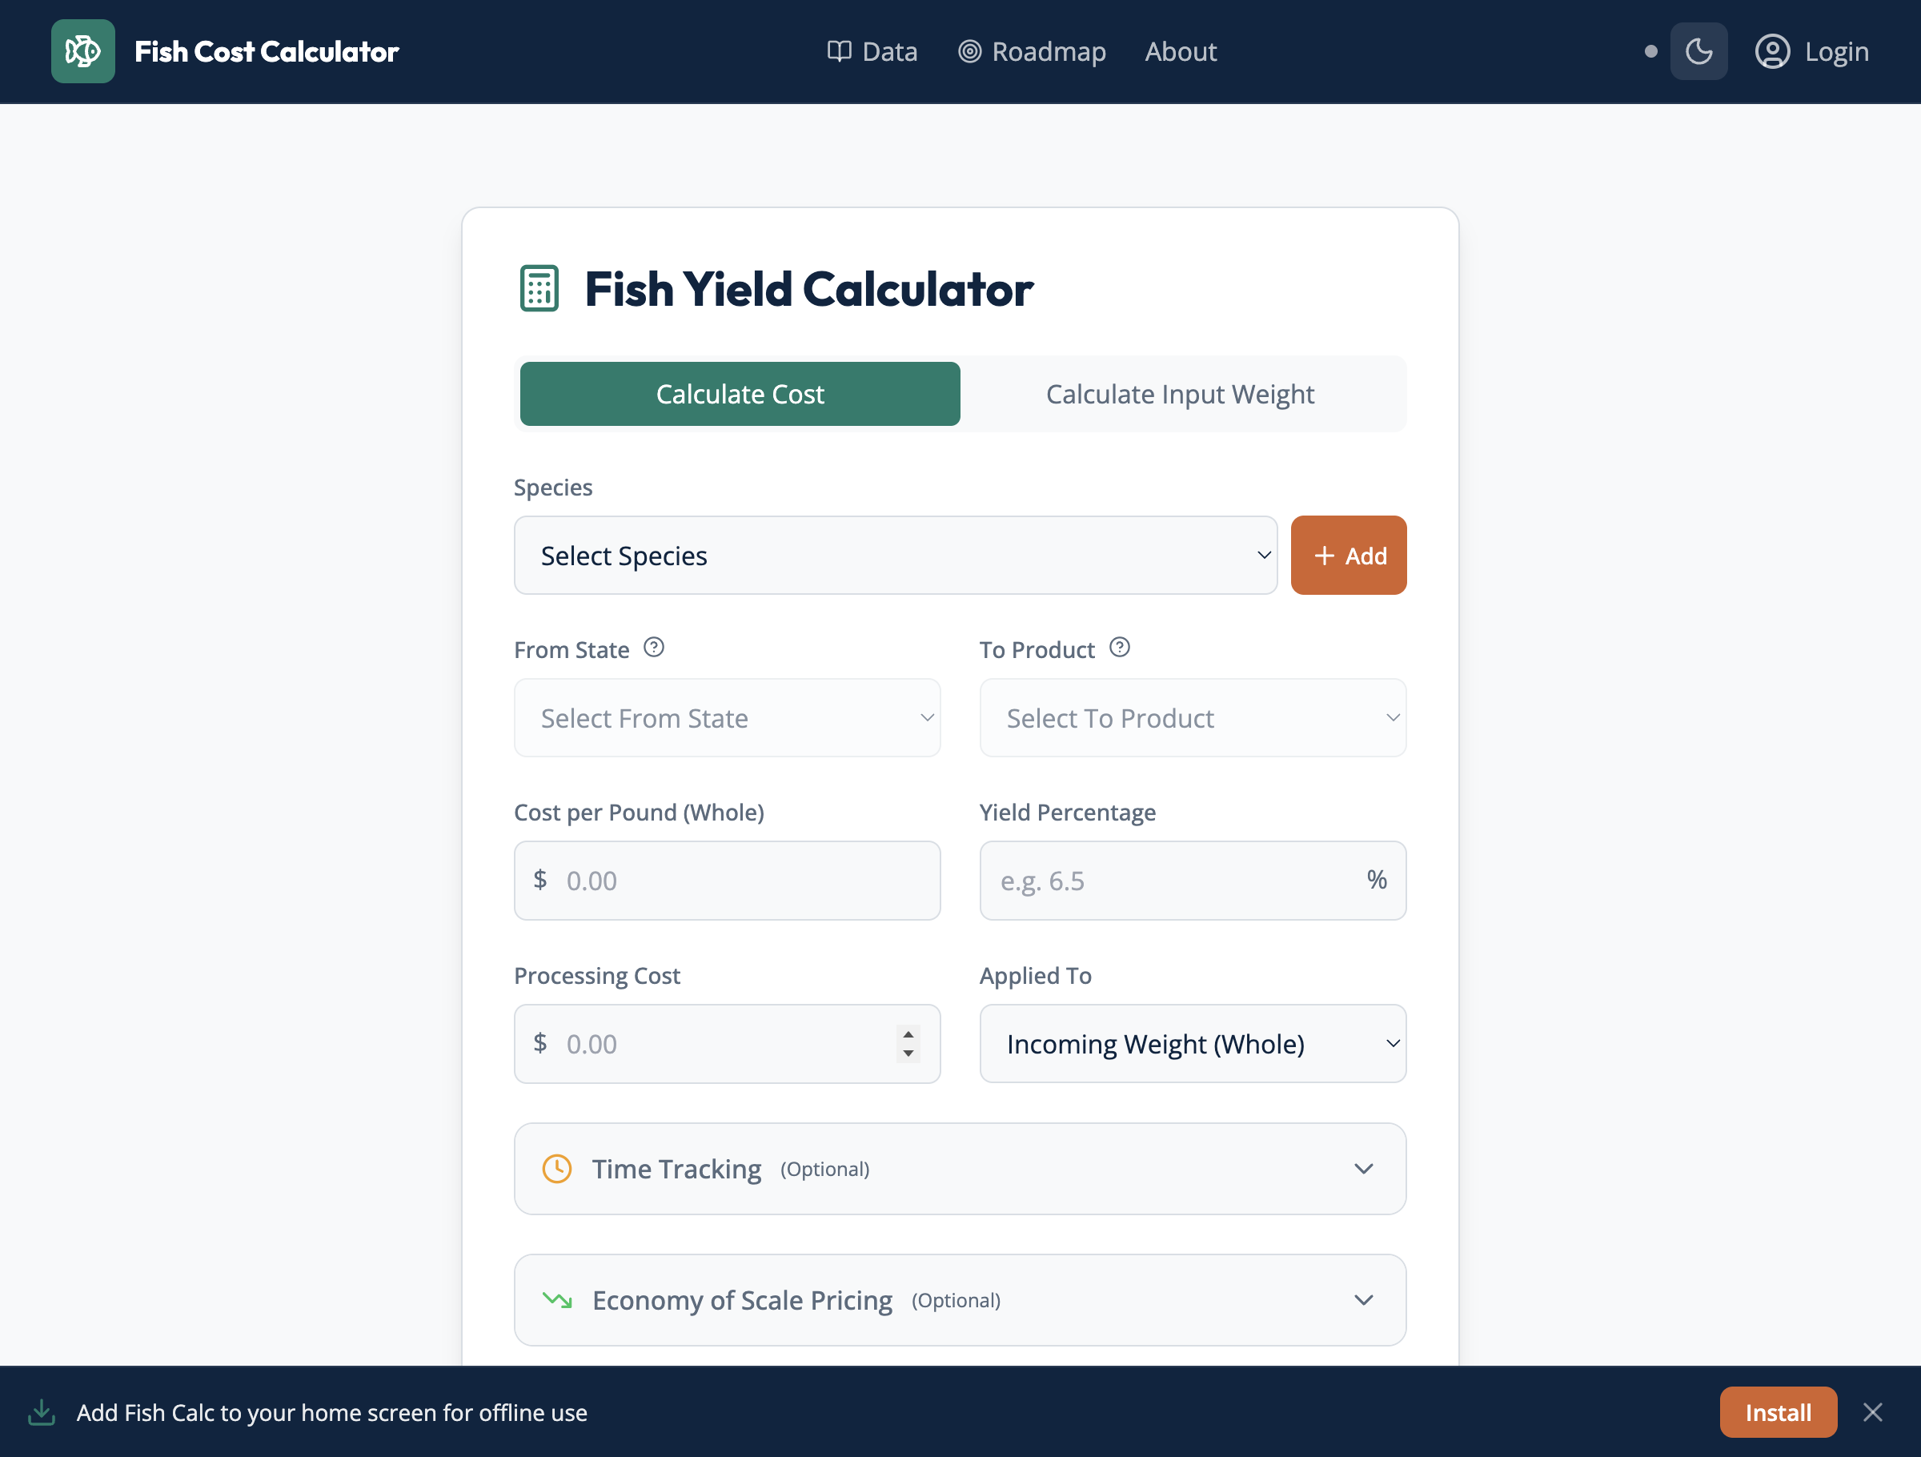This screenshot has height=1457, width=1921.
Task: Open the Applied To dropdown
Action: (x=1192, y=1043)
